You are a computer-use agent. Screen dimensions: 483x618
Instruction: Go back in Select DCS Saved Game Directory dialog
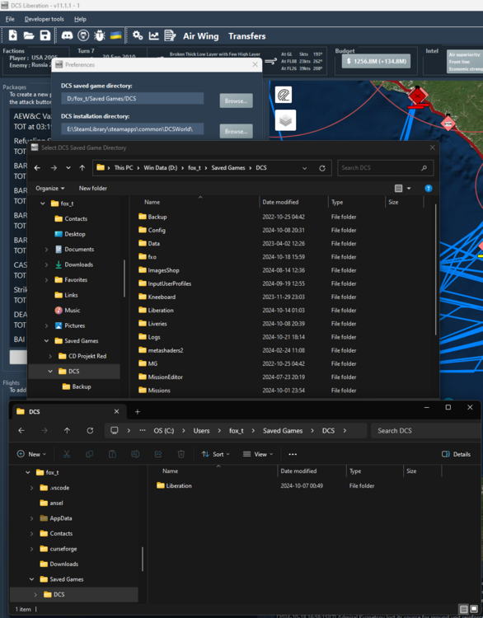[x=37, y=168]
